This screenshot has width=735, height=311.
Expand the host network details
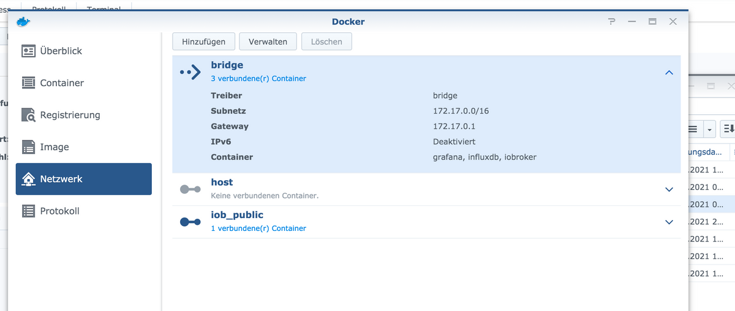pos(669,189)
